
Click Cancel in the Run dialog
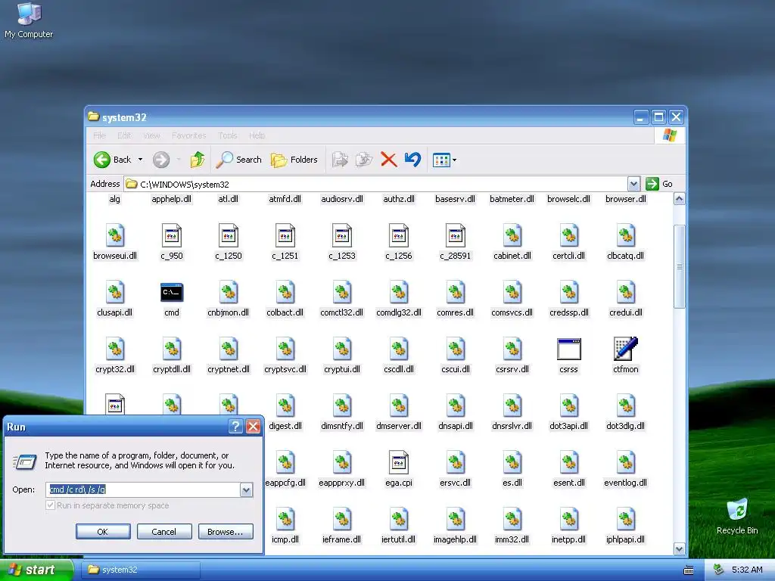pyautogui.click(x=163, y=532)
